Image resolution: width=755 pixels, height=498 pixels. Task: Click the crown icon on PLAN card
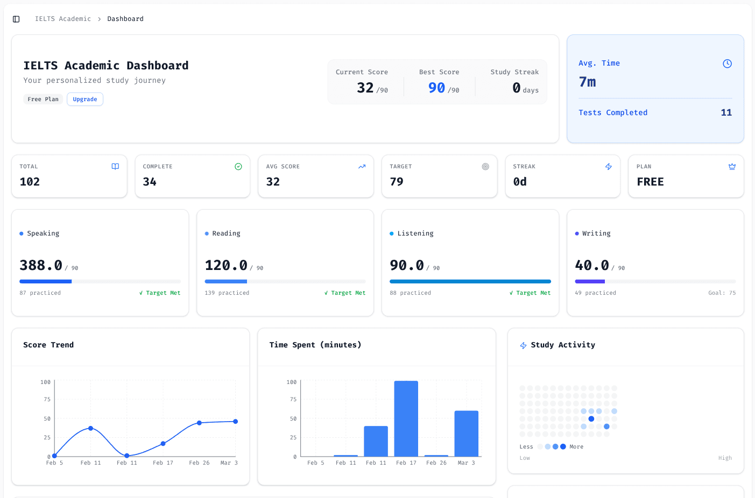[x=732, y=167]
